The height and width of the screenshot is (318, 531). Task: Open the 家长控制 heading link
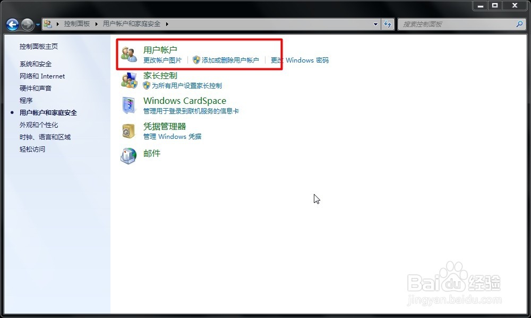coord(160,75)
